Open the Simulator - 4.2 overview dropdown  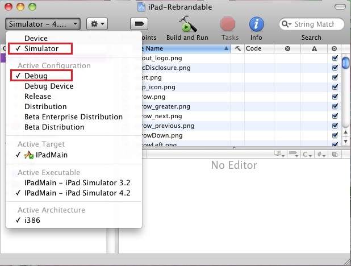click(x=43, y=24)
